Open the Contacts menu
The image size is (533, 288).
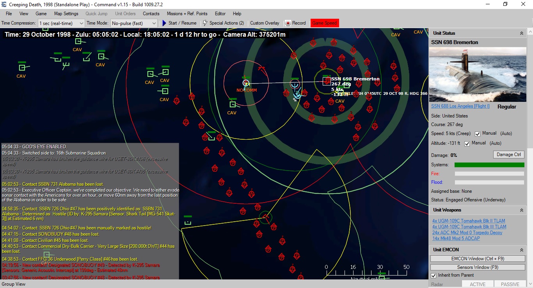[x=151, y=14]
